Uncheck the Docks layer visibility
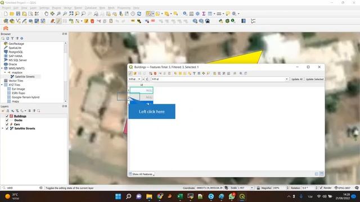This screenshot has height=202, width=360. (x=7, y=120)
